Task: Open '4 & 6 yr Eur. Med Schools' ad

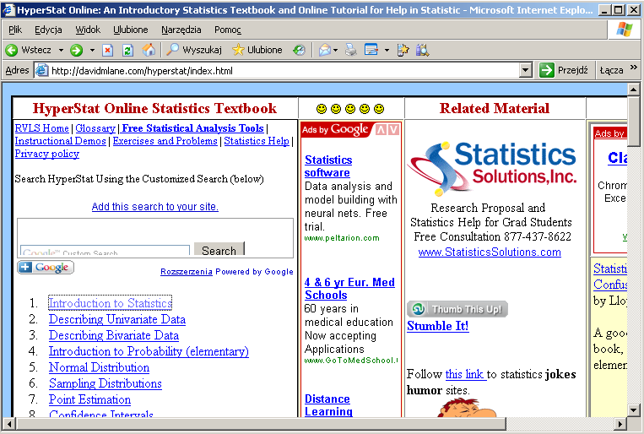Action: pos(349,289)
